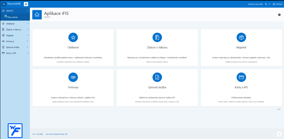Click the document icon beside Spisová služba in sidebar

[x=3, y=47]
